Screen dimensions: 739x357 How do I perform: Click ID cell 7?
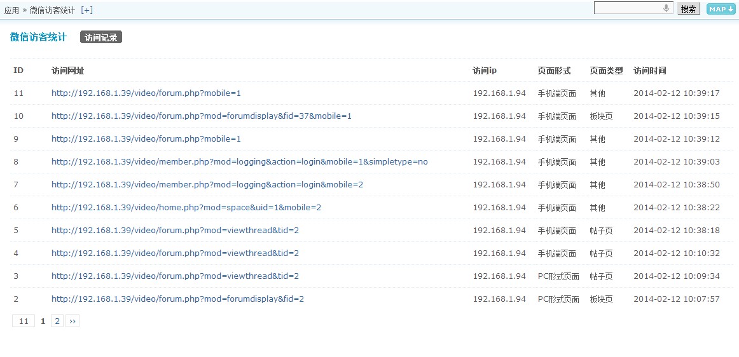pos(16,185)
